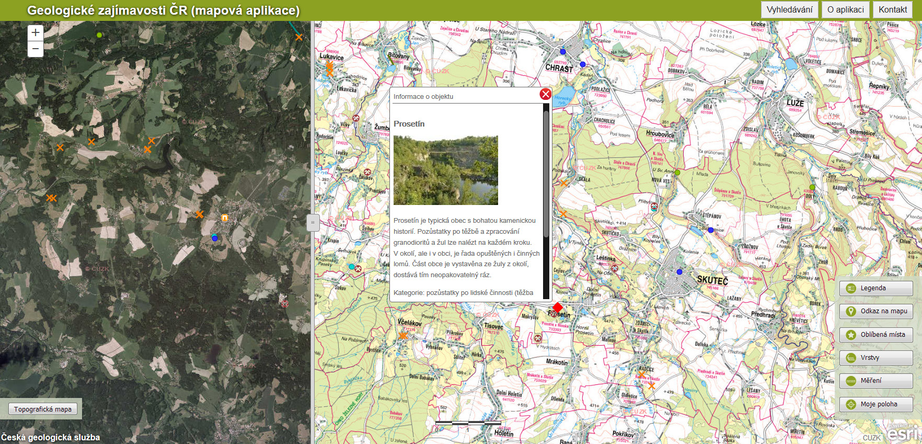Locate me with Moje poloha
The image size is (922, 444).
[876, 404]
